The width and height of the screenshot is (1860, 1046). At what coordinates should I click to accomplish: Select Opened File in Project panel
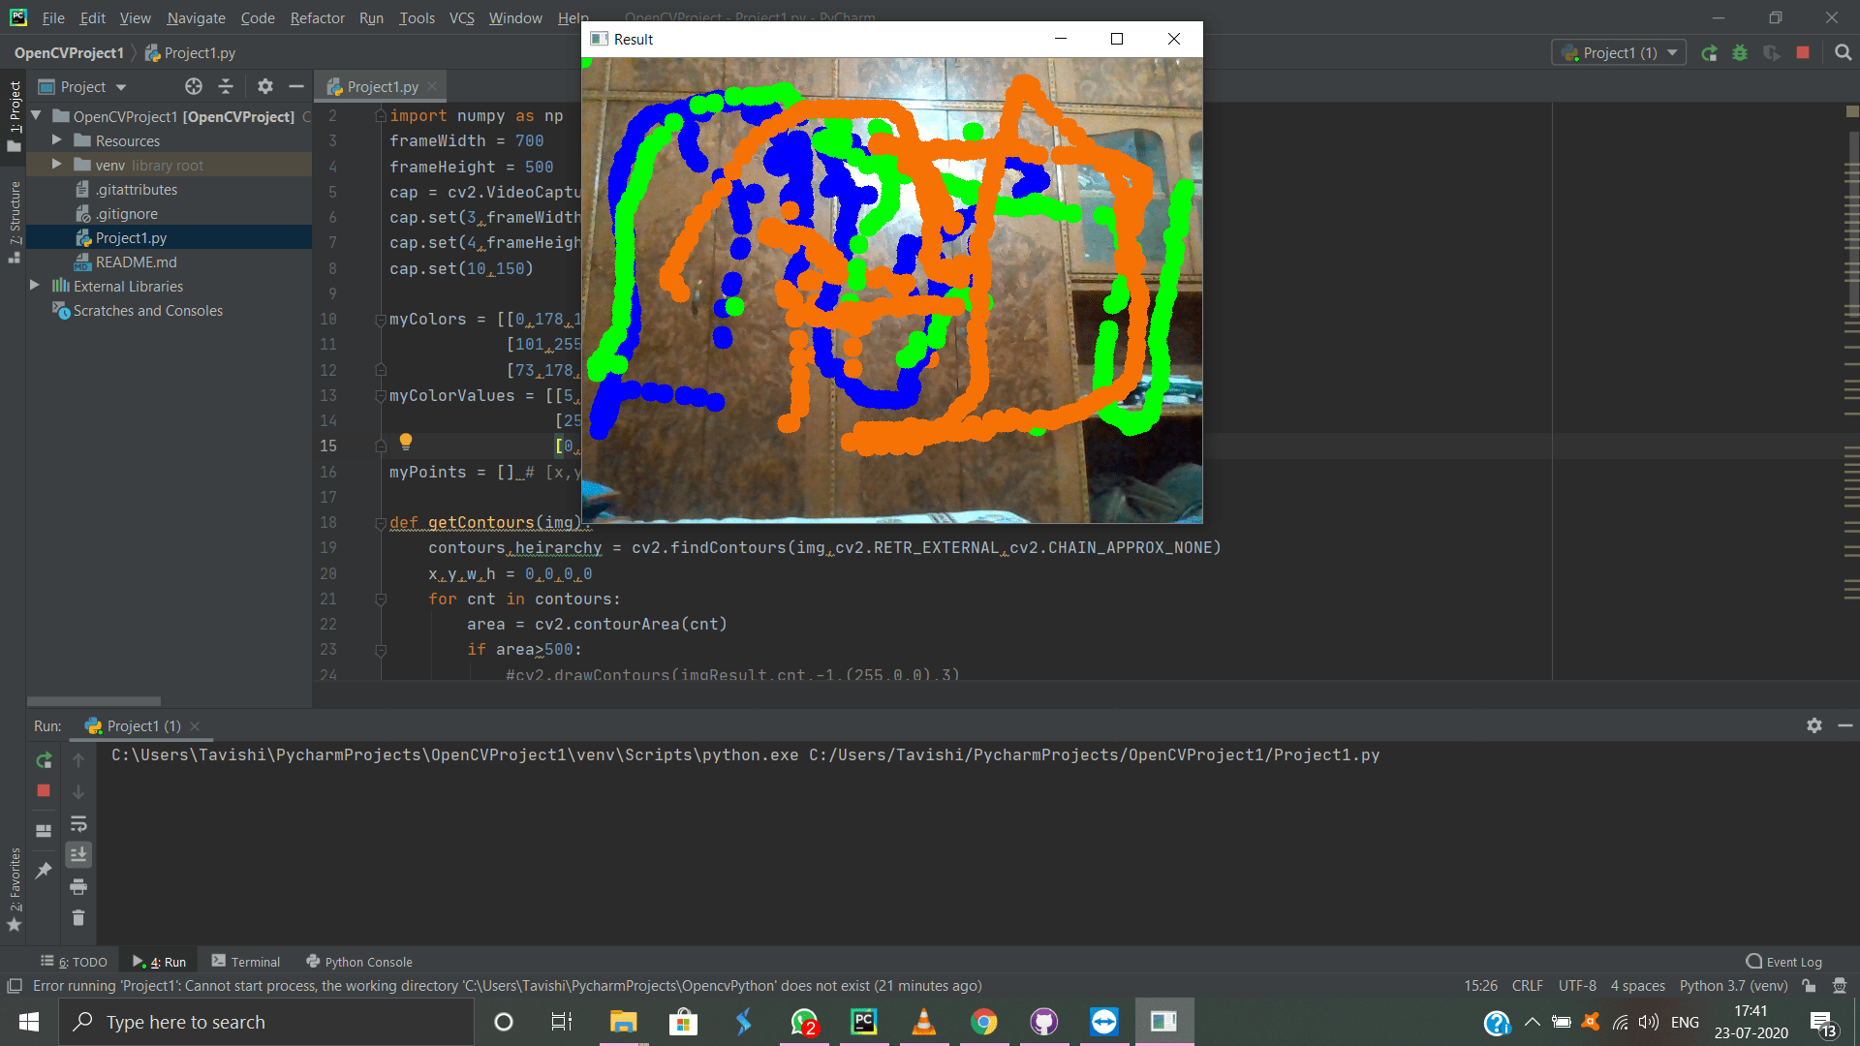194,86
